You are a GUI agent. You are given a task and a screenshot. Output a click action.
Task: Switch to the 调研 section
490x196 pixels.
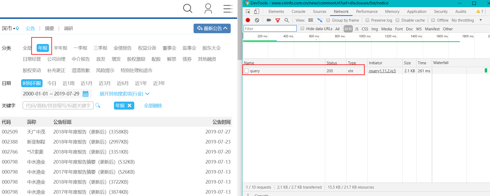click(68, 29)
